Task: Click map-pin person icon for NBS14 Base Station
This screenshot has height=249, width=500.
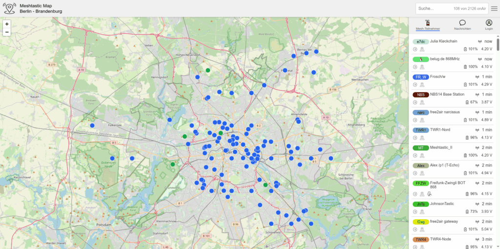Action: (422, 103)
